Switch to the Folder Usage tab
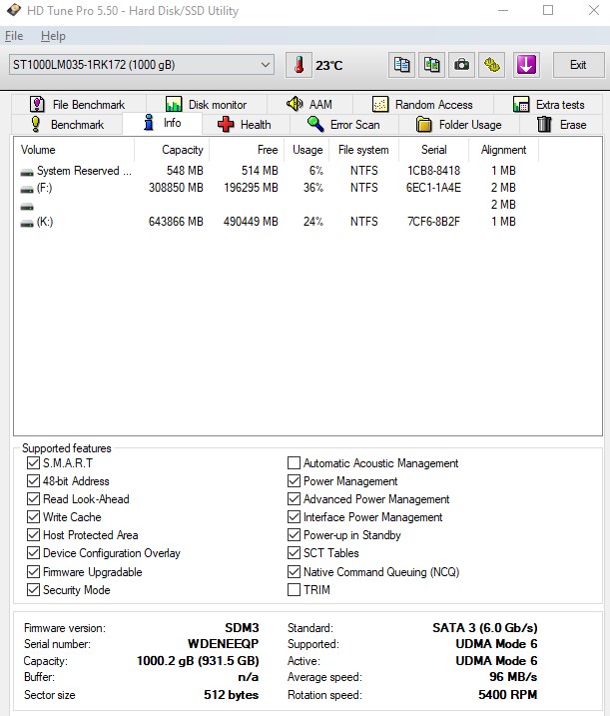Viewport: 610px width, 716px height. [x=459, y=124]
